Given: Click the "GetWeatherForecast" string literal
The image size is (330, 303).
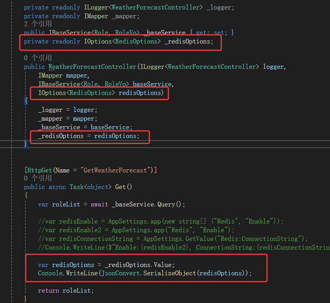Looking at the screenshot, I should [115, 170].
